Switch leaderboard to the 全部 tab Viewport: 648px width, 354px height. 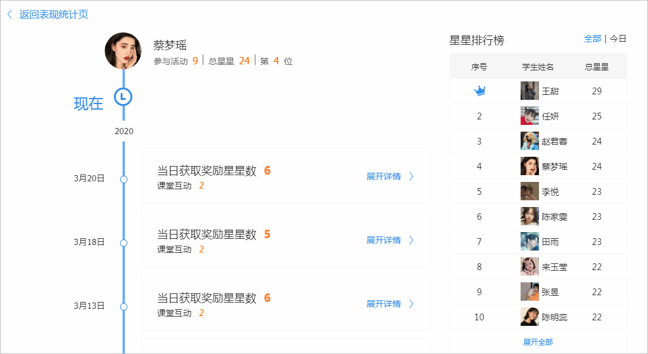coord(592,39)
